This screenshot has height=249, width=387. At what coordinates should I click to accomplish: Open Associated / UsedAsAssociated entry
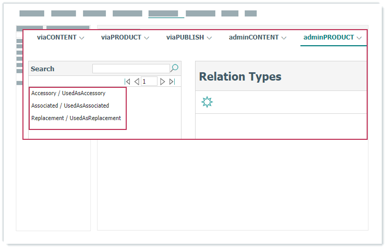point(70,106)
